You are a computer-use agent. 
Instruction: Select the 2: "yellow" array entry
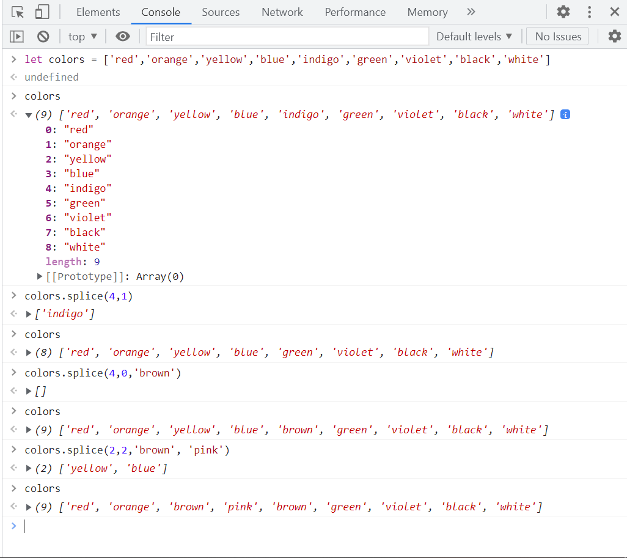tap(78, 159)
